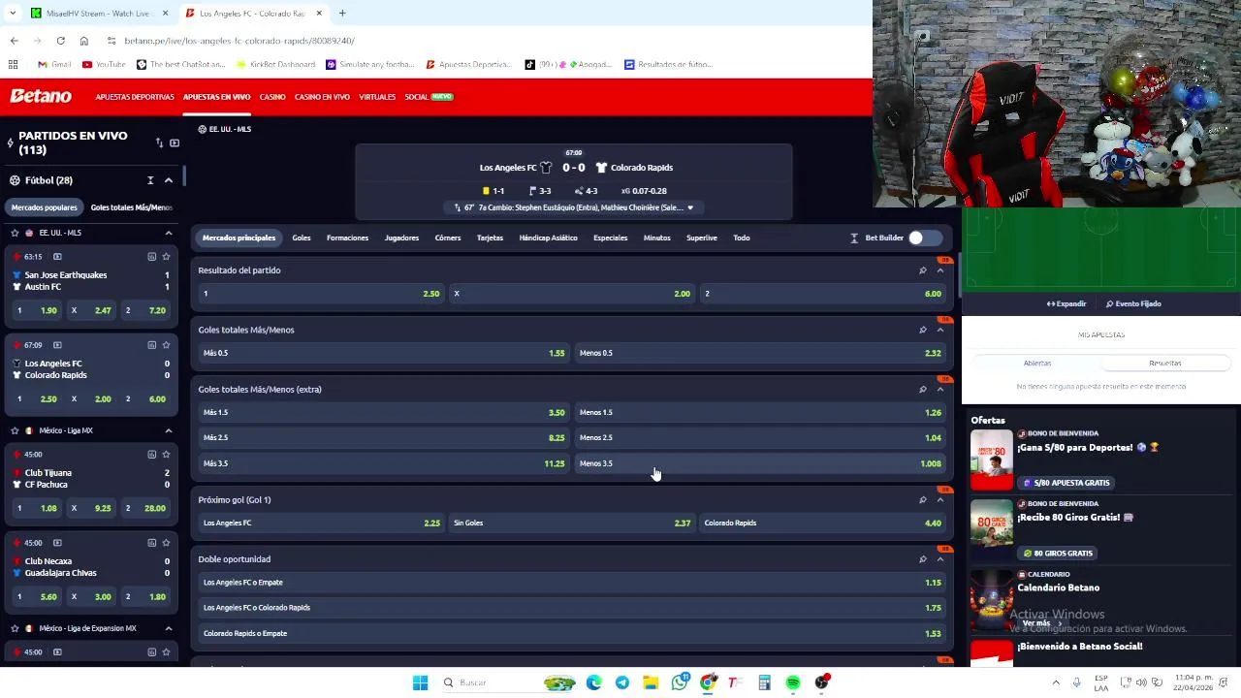Screen dimensions: 1241x698
Task: Select Más 0.5 at odds 1.55
Action: (384, 353)
